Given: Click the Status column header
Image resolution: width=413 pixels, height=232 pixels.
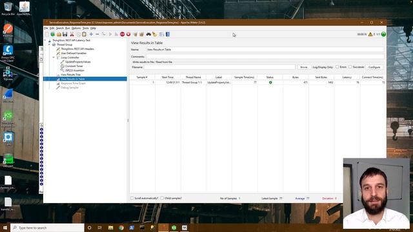Looking at the screenshot, I should point(270,77).
